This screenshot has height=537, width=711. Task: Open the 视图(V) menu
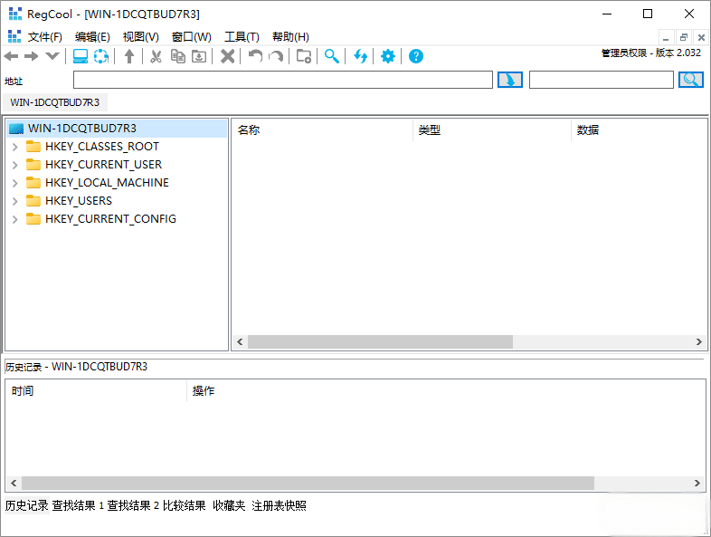(140, 37)
